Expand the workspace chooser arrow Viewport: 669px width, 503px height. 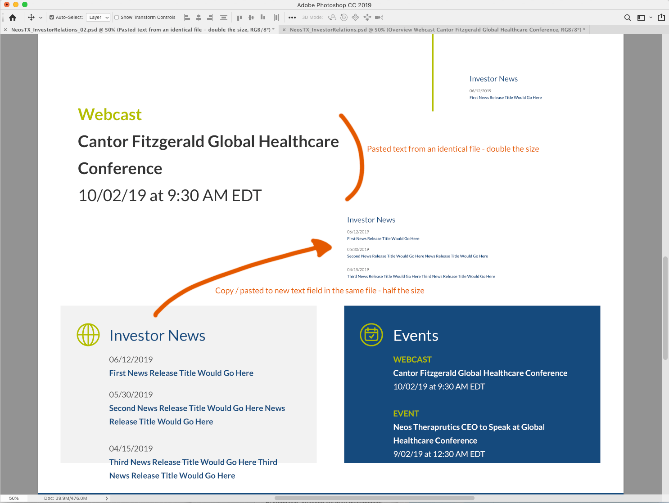click(651, 18)
